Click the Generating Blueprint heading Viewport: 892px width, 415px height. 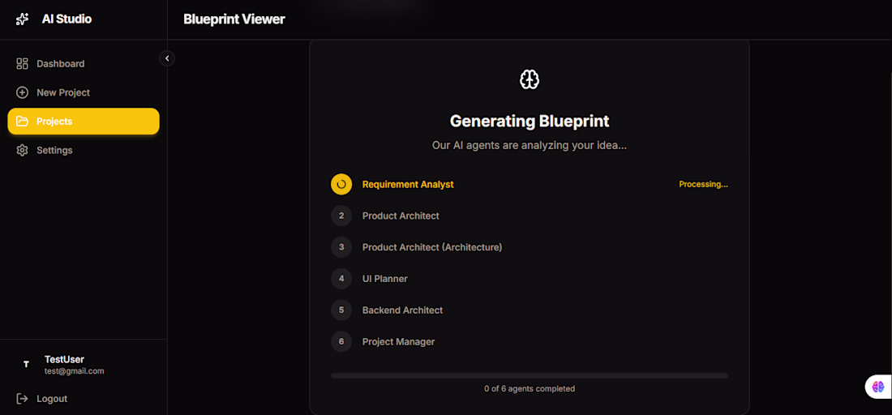click(x=529, y=121)
